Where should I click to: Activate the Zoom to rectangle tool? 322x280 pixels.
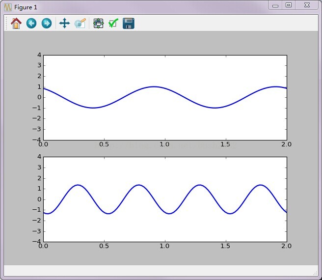80,23
